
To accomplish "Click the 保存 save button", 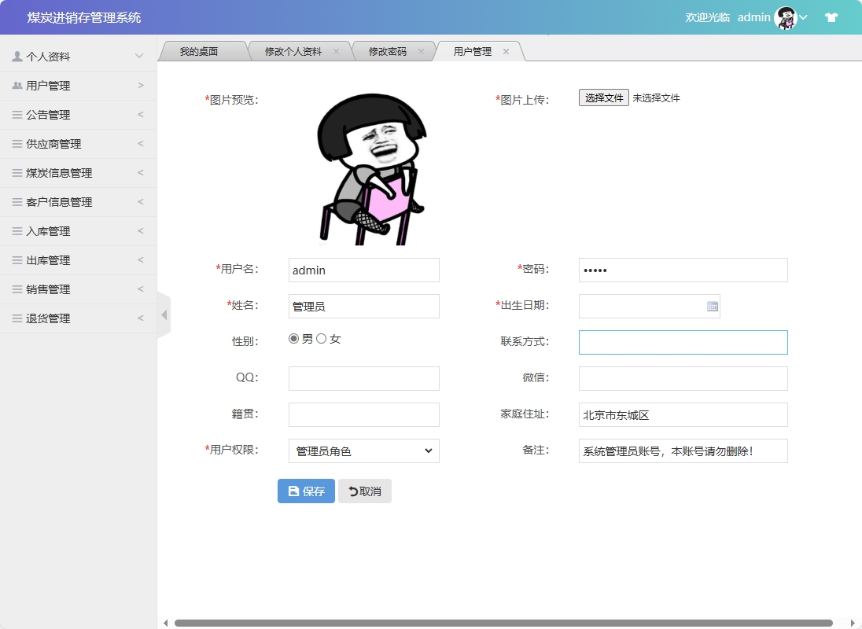I will click(x=305, y=491).
